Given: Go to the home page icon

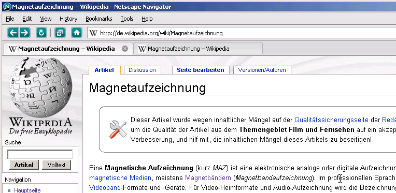Looking at the screenshot, I should click(x=77, y=33).
